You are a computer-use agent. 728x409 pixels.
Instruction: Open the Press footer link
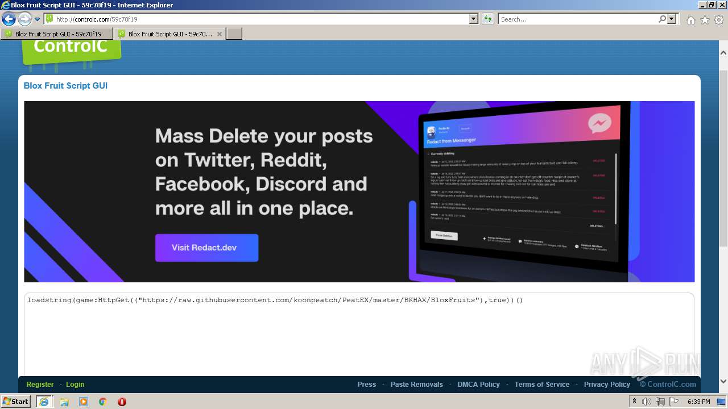(367, 385)
